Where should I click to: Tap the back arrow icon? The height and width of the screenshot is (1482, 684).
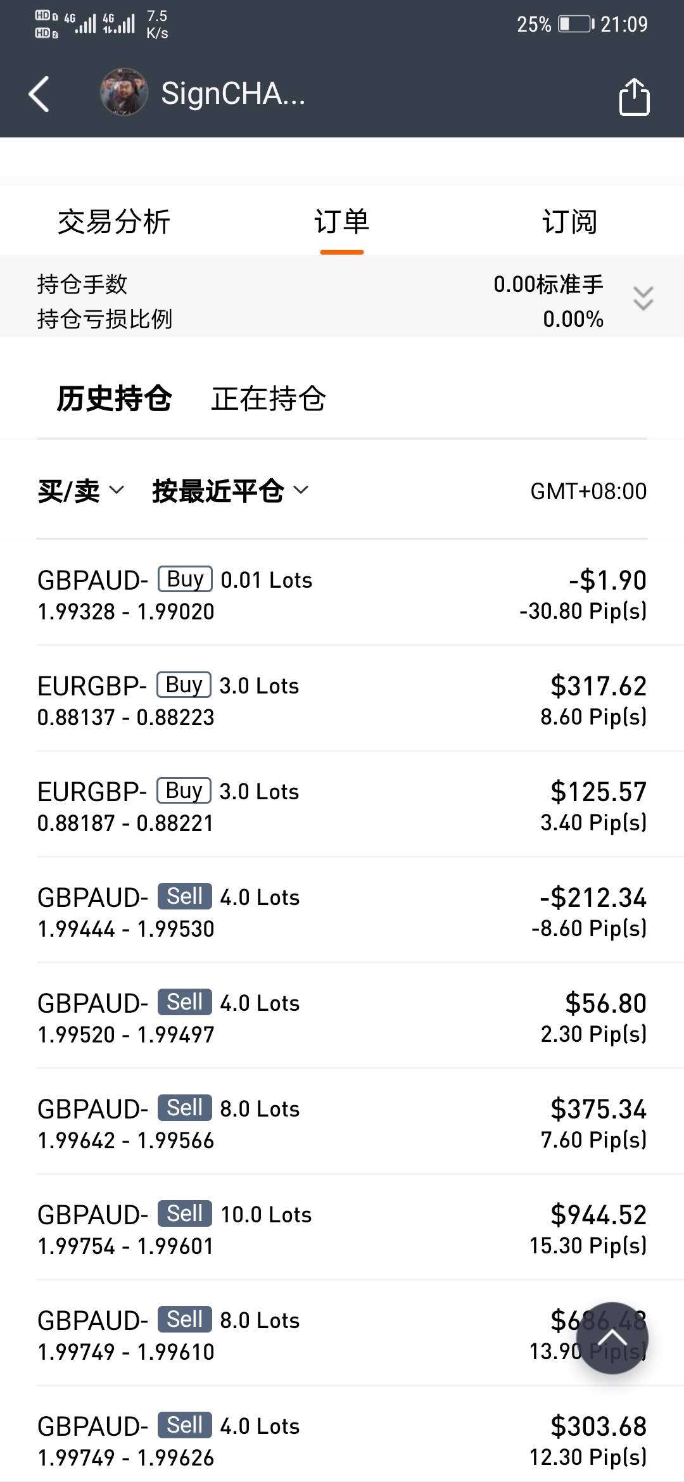coord(39,94)
